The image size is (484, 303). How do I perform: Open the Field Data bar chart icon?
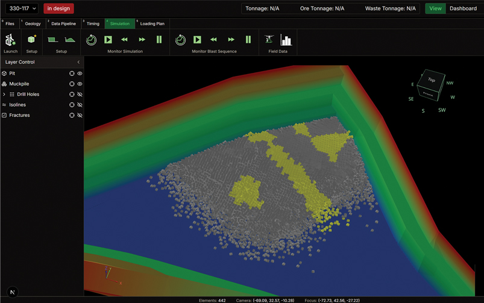[x=286, y=40]
